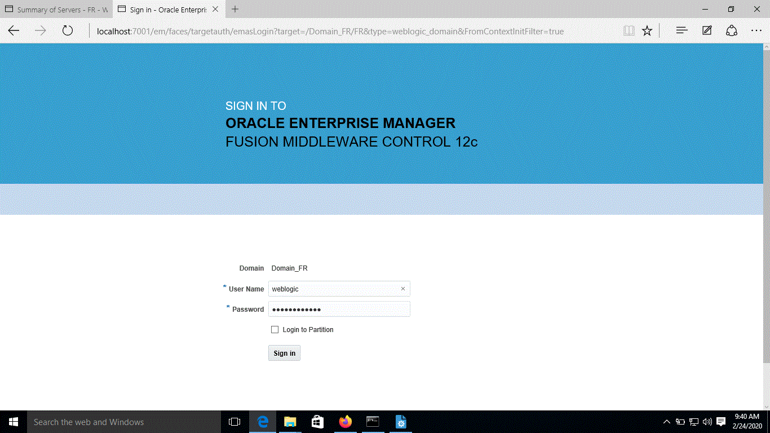Click Make a Web Note icon
Viewport: 770px width, 433px height.
pos(707,31)
